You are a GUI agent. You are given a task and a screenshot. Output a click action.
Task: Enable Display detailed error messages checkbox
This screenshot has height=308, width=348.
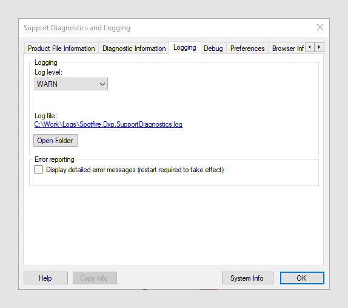(x=38, y=170)
